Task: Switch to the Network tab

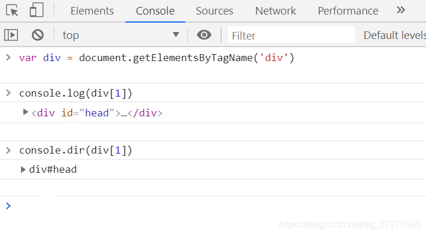Action: (x=275, y=11)
